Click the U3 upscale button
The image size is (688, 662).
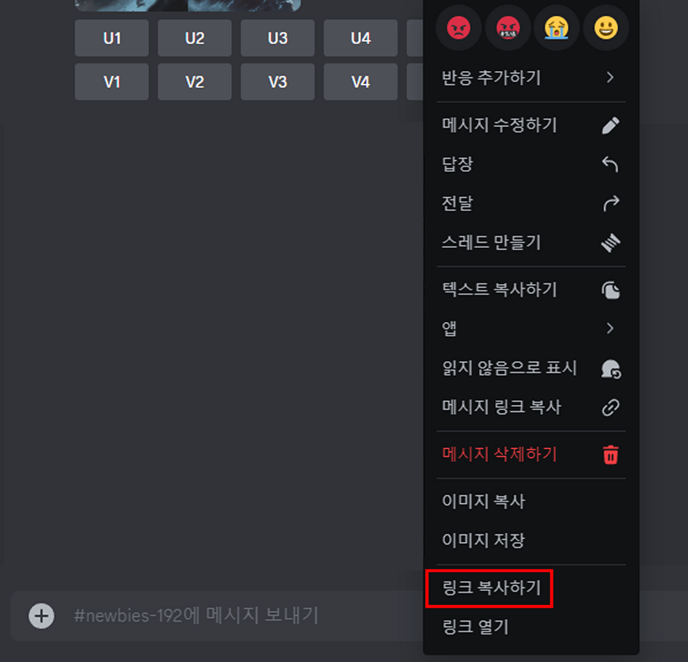pos(277,38)
